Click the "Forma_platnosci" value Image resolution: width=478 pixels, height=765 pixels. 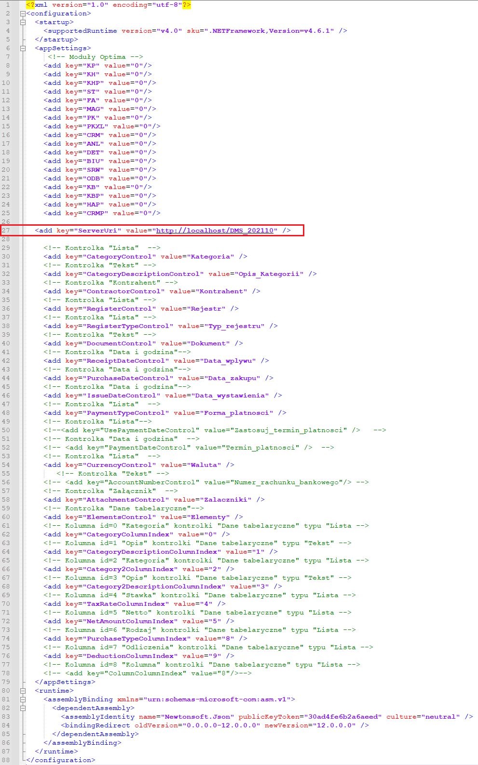coord(237,413)
